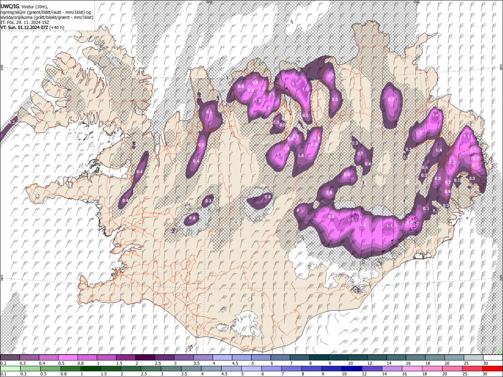Pick upper legend row swatch starting at 0.2
The height and width of the screenshot is (377, 503).
tap(10, 357)
